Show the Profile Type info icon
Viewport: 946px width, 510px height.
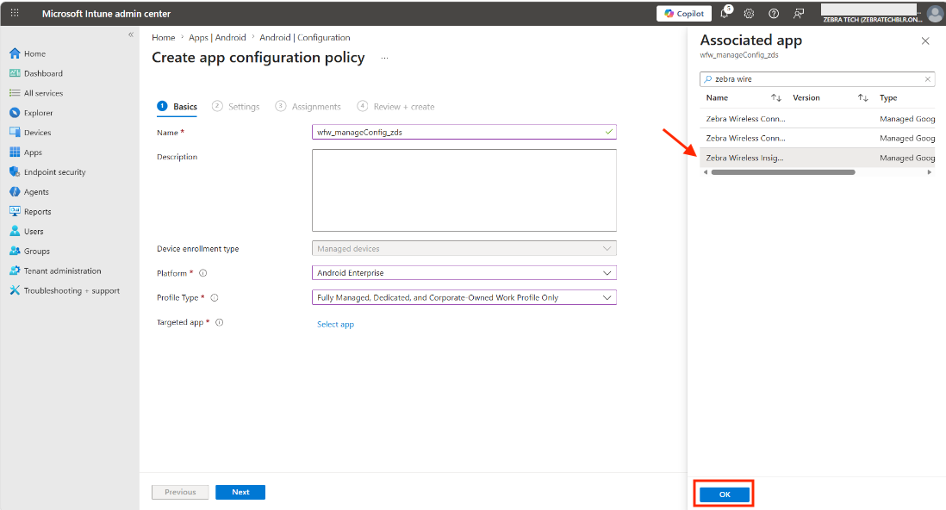tap(215, 297)
